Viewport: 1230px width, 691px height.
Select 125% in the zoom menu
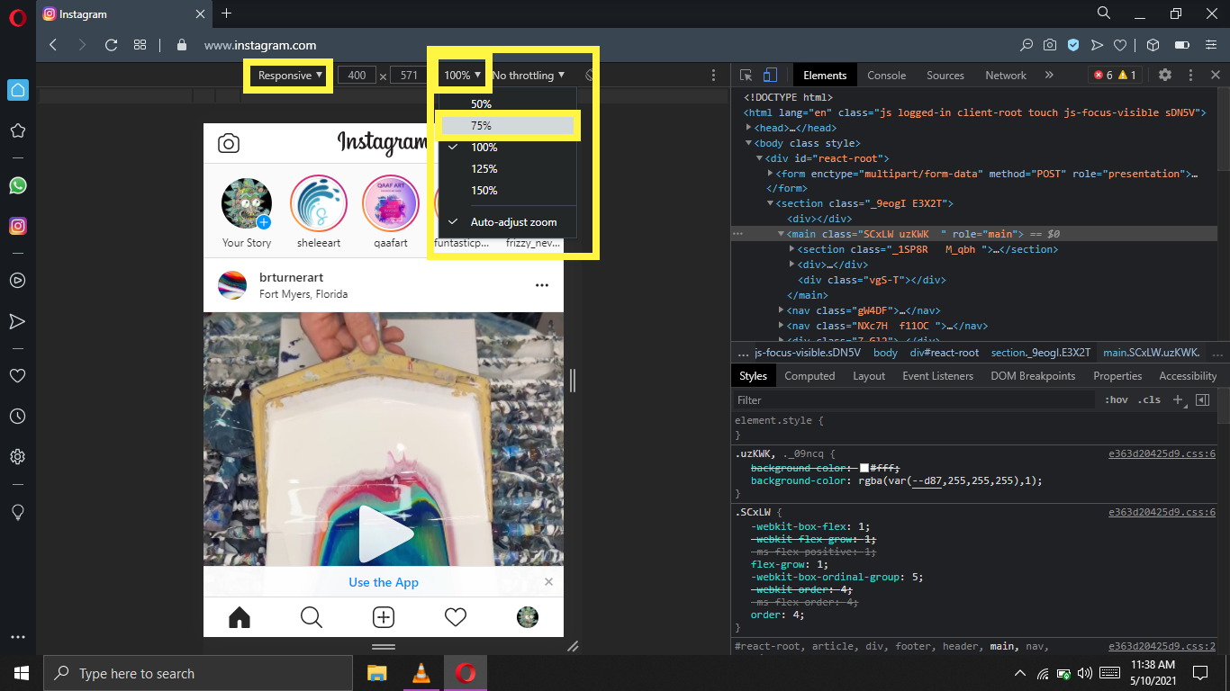coord(507,169)
